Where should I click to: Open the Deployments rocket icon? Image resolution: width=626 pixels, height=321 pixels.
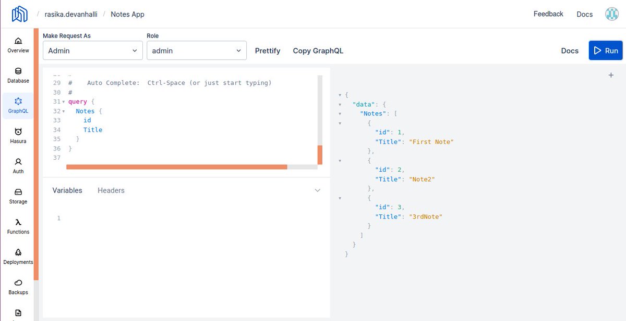click(x=18, y=252)
